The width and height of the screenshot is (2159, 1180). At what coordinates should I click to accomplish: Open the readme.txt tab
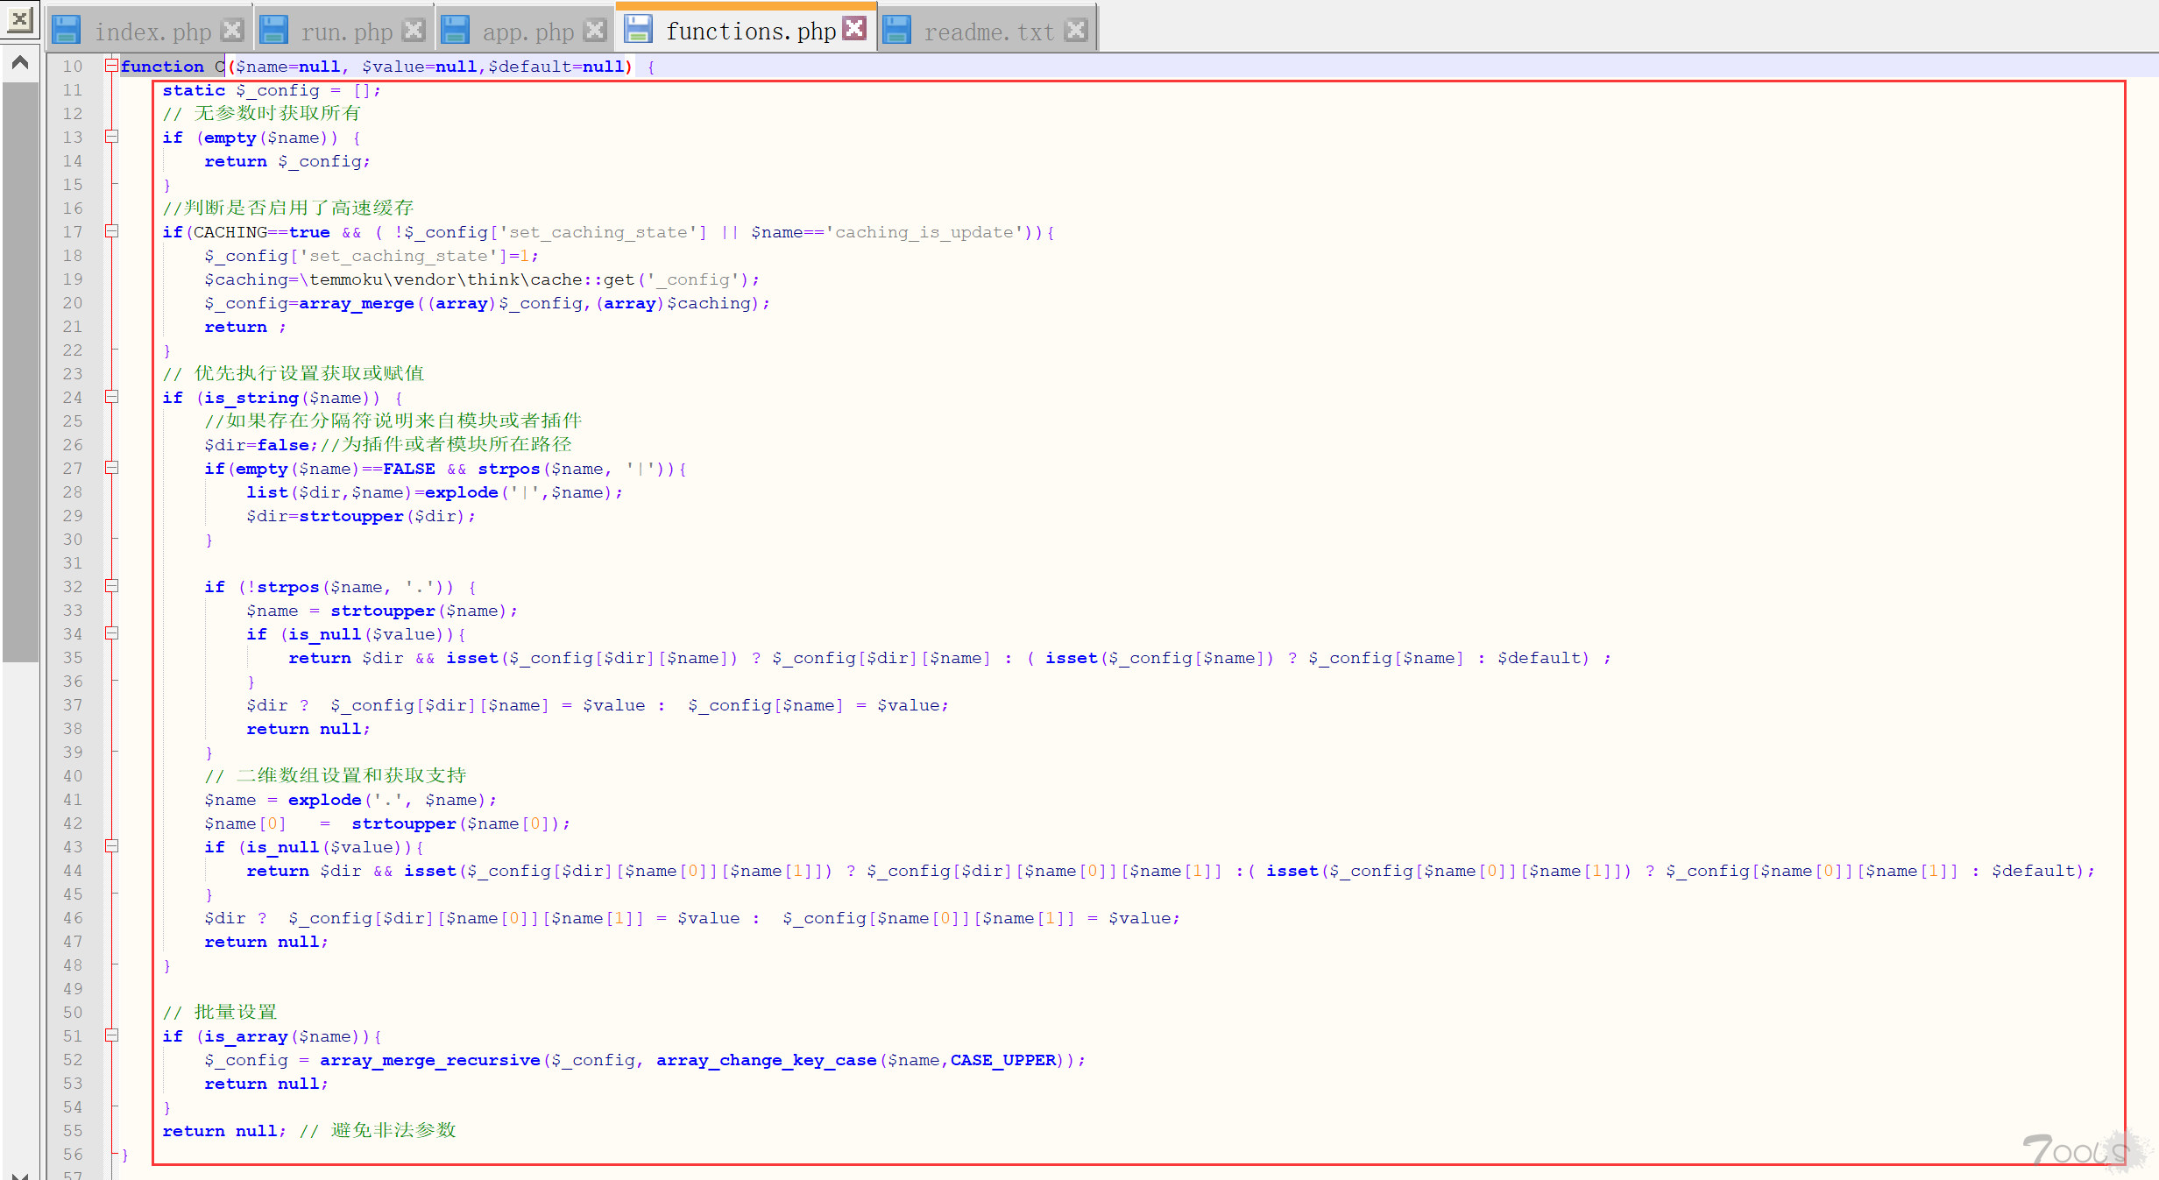coord(989,32)
